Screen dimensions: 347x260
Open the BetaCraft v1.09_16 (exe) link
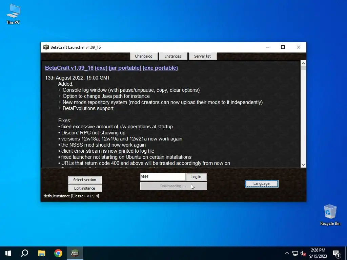[x=76, y=68]
